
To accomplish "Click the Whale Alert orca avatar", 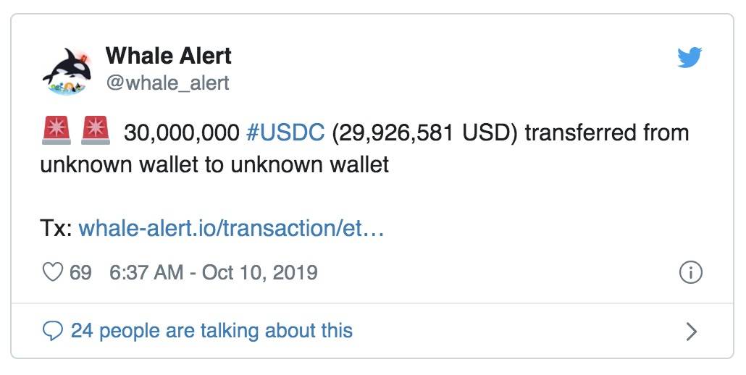I will click(67, 71).
